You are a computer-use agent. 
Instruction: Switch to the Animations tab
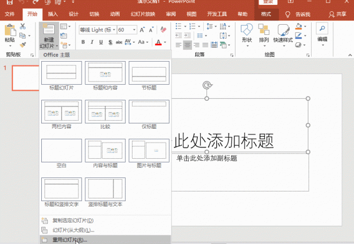click(115, 14)
